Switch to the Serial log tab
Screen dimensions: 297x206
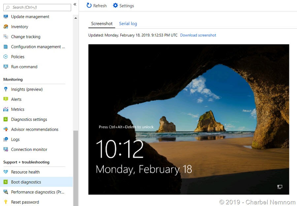(128, 24)
